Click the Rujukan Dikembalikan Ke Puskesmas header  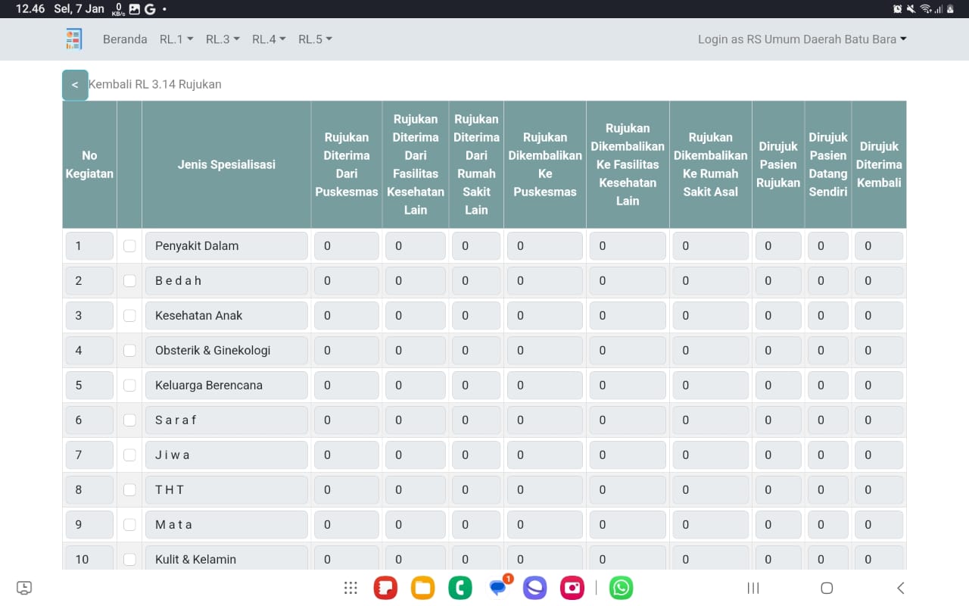[545, 164]
